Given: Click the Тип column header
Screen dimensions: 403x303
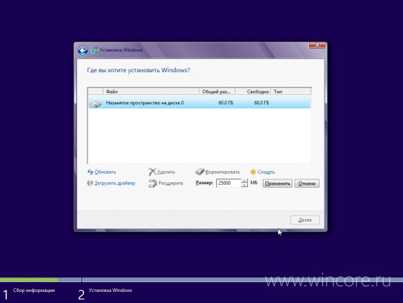Looking at the screenshot, I should coord(290,92).
